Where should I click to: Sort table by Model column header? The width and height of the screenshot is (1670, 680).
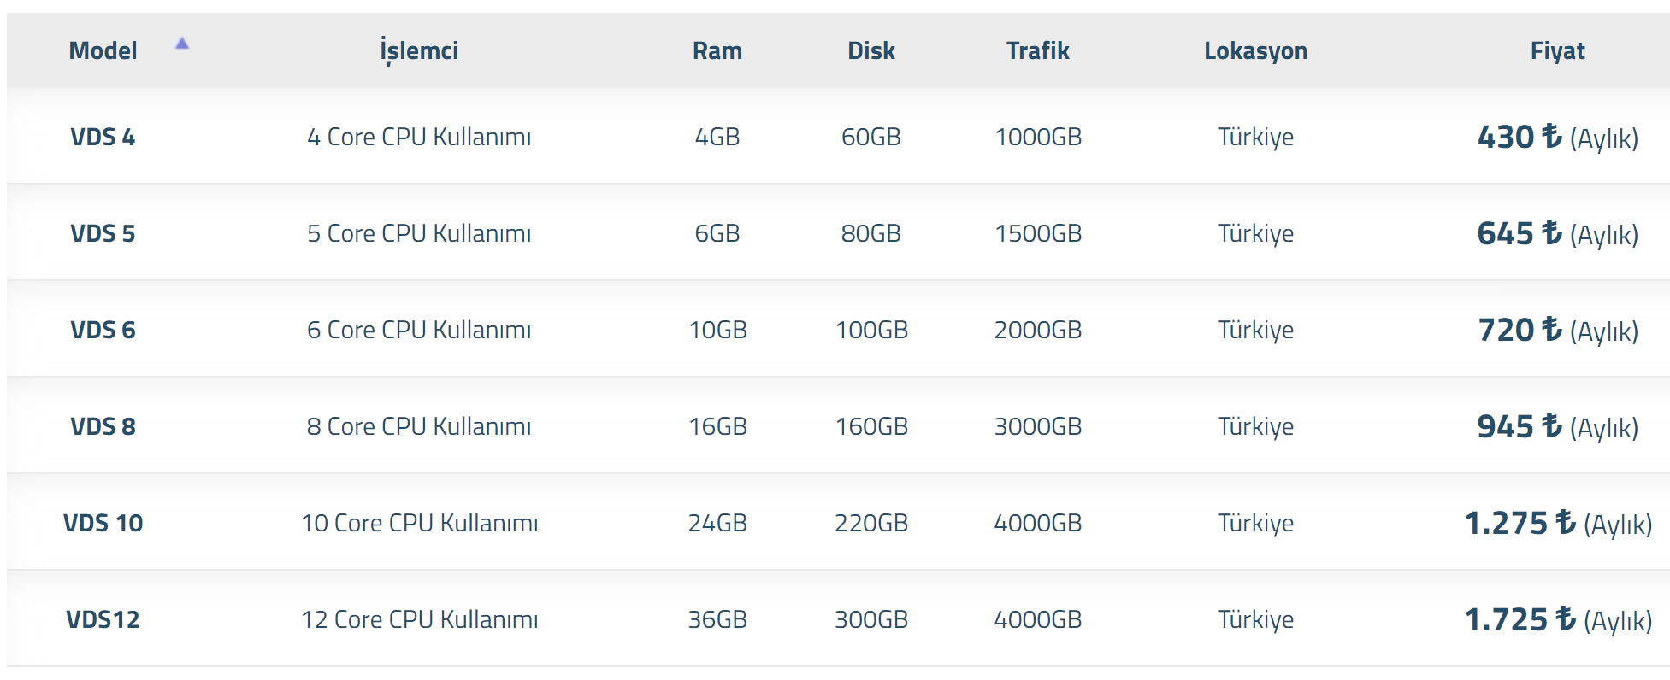click(x=103, y=50)
